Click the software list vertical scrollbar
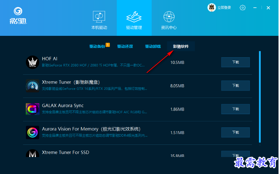The image size is (280, 174). click(x=260, y=97)
